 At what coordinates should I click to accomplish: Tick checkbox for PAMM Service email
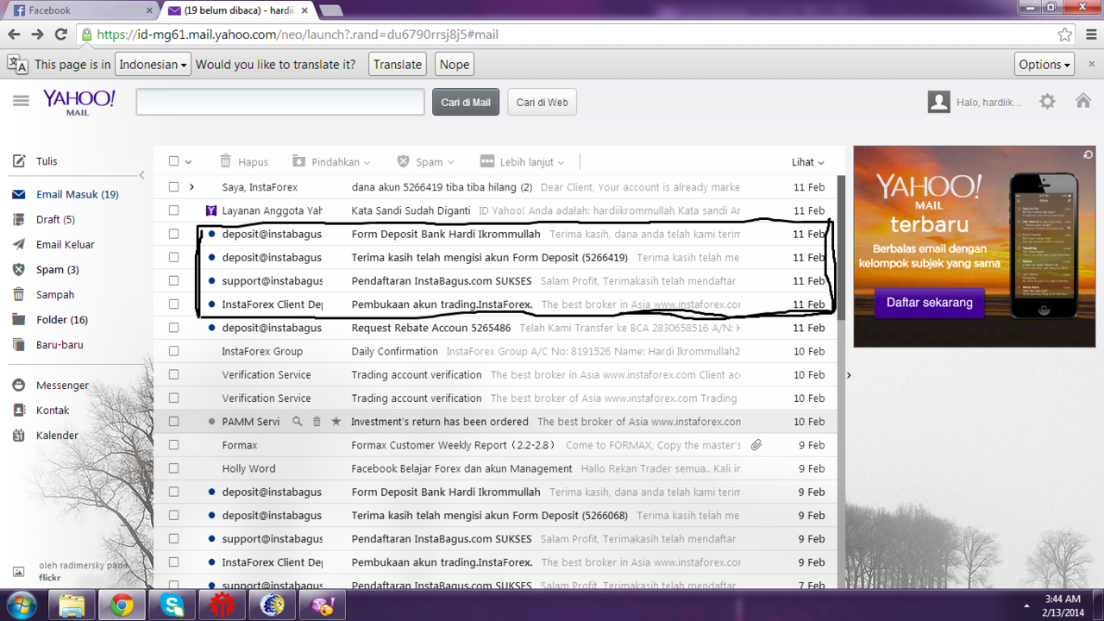[174, 422]
